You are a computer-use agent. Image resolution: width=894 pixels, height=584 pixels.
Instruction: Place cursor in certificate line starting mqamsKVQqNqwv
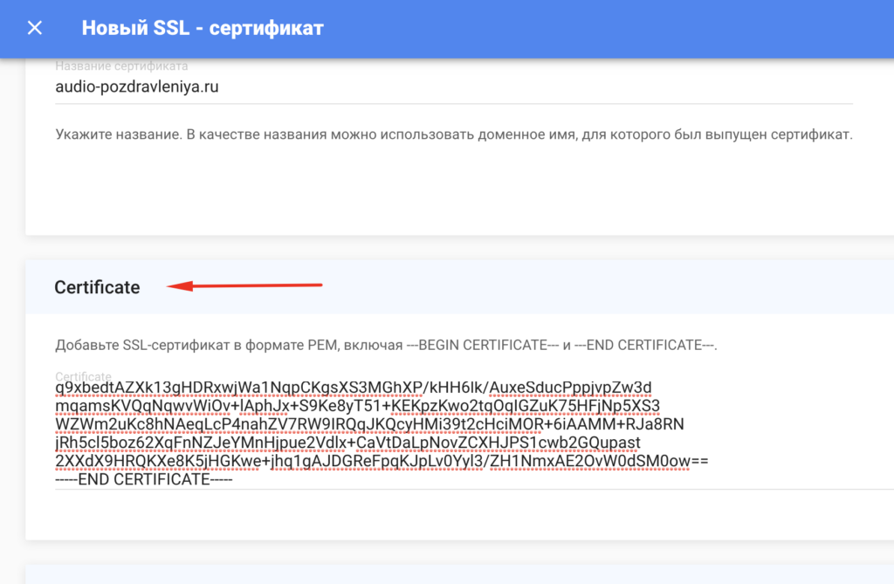point(357,406)
